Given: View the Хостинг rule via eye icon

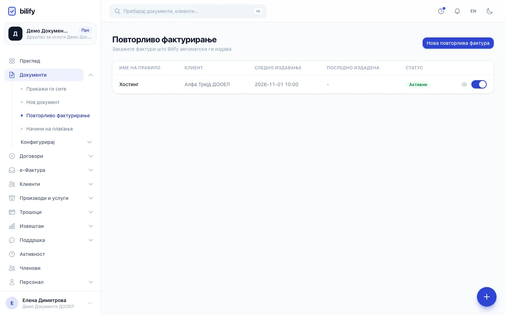Looking at the screenshot, I should pos(464,84).
